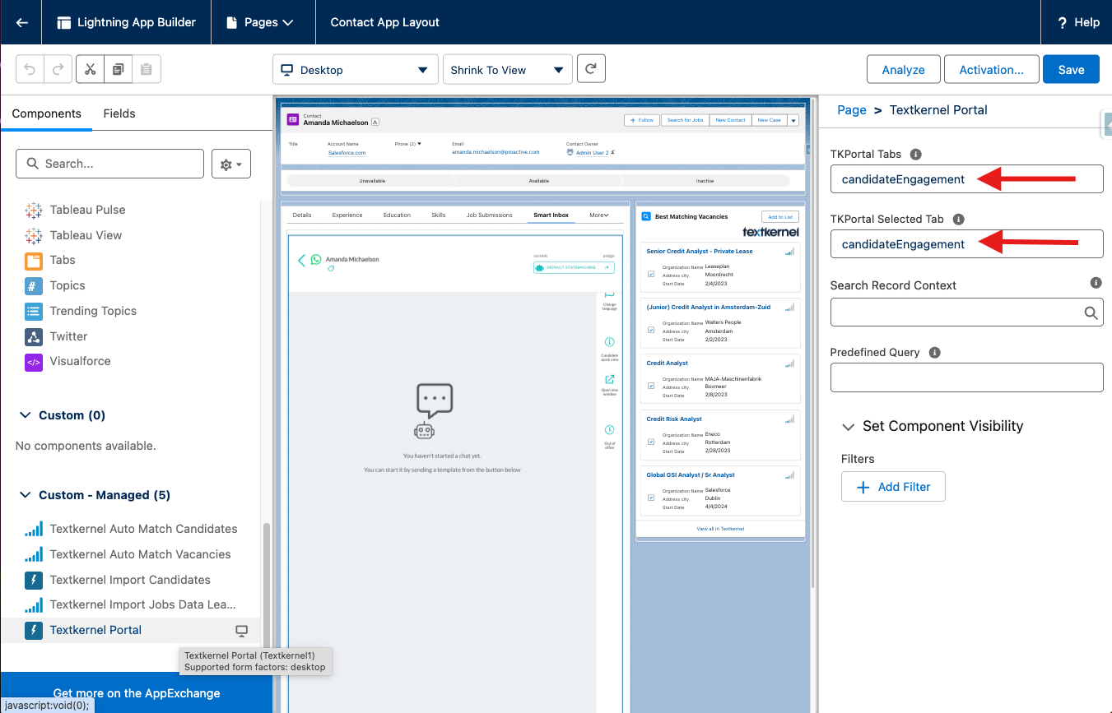Select the Textkernel Portal component row
The width and height of the screenshot is (1112, 713).
(130, 630)
